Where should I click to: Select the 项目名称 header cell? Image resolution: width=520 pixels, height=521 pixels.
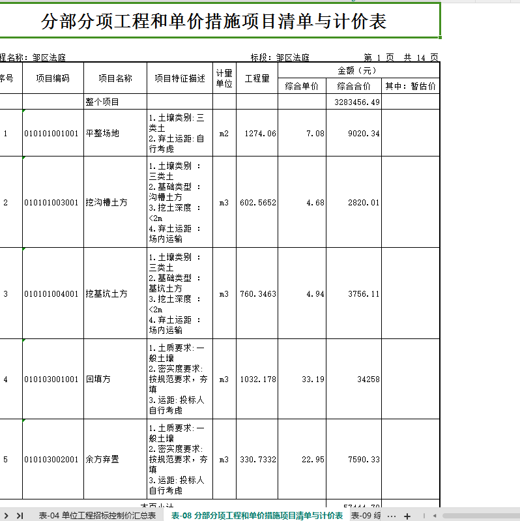pyautogui.click(x=115, y=78)
